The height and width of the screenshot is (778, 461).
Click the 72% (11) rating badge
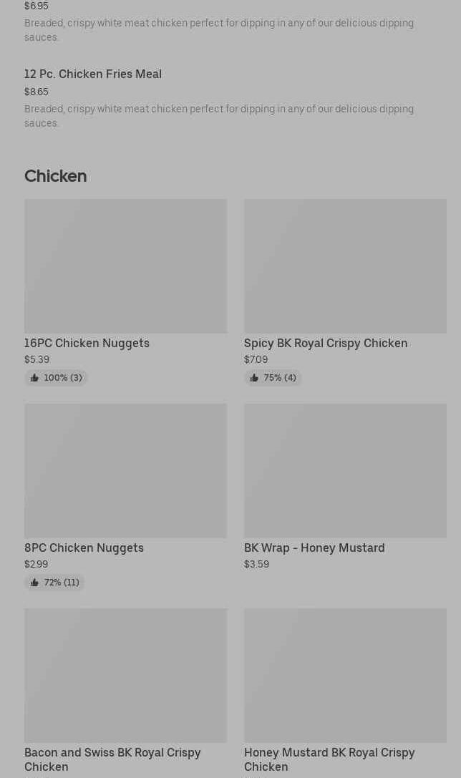[55, 583]
